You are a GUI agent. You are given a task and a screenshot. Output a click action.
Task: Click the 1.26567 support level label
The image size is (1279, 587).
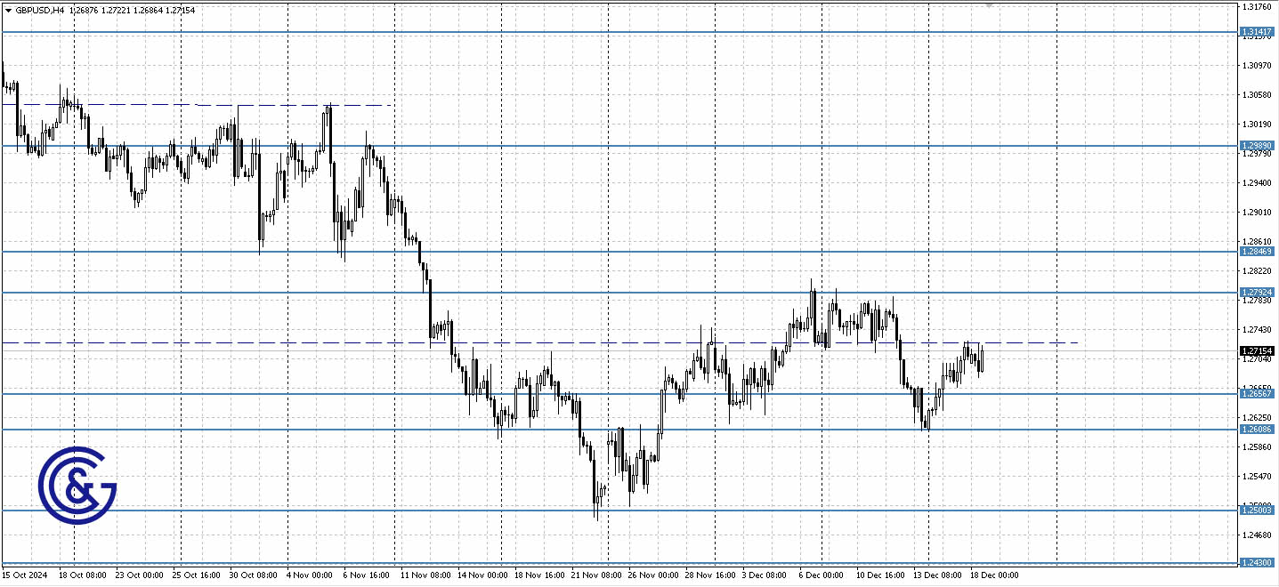[1257, 394]
